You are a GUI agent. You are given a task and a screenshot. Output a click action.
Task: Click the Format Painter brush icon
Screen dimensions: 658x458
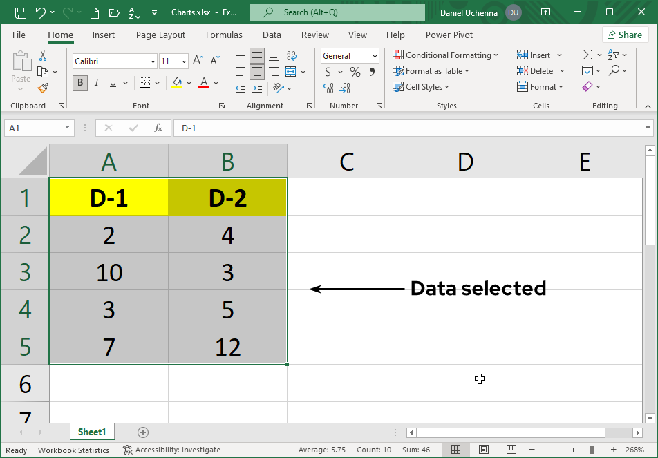(x=43, y=88)
